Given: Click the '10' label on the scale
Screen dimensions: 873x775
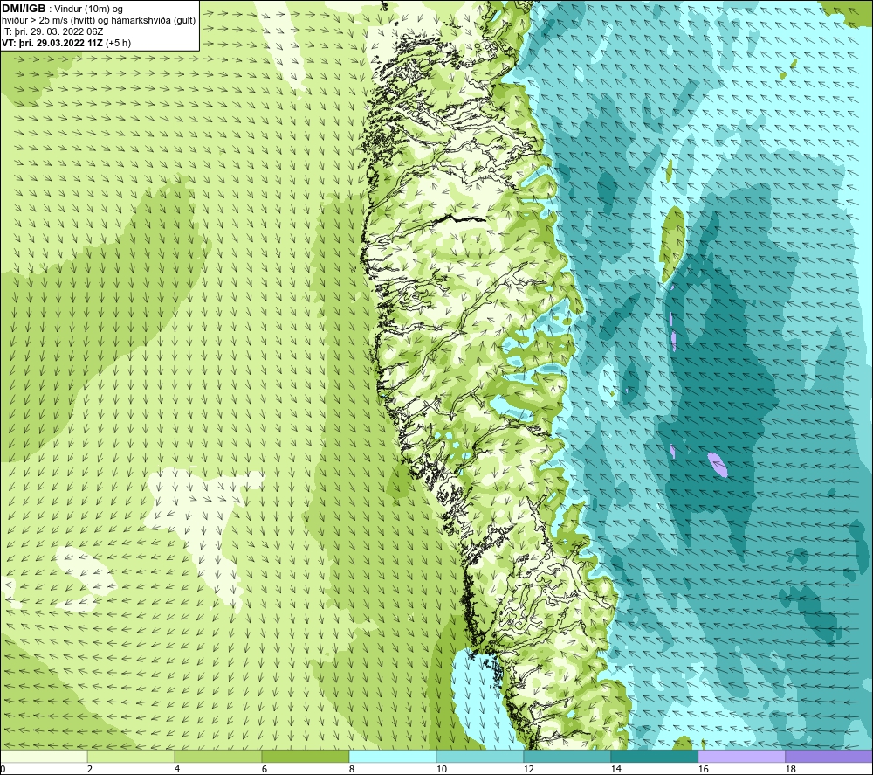Looking at the screenshot, I should click(441, 769).
